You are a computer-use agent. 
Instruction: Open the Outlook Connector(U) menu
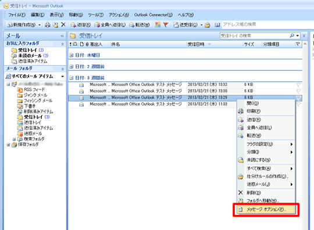point(154,15)
